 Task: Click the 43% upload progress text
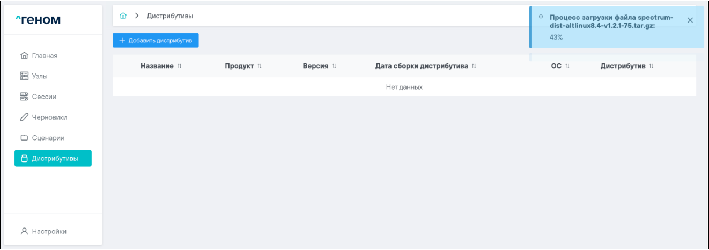pyautogui.click(x=556, y=38)
